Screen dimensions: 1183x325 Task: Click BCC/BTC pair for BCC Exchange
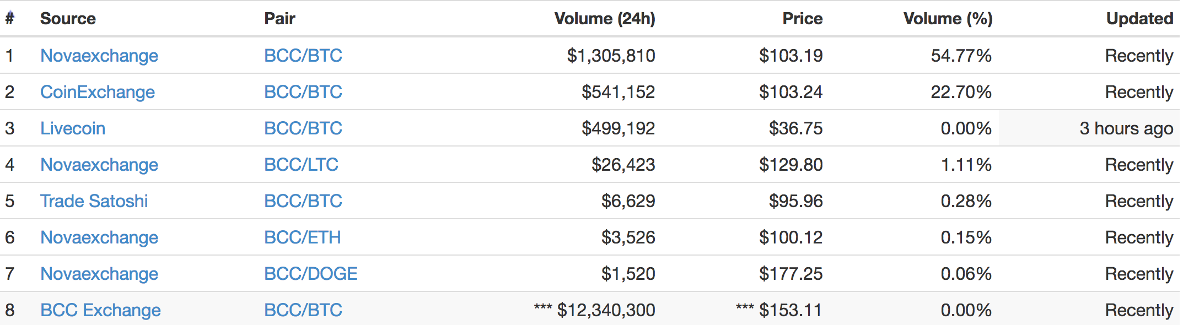303,310
